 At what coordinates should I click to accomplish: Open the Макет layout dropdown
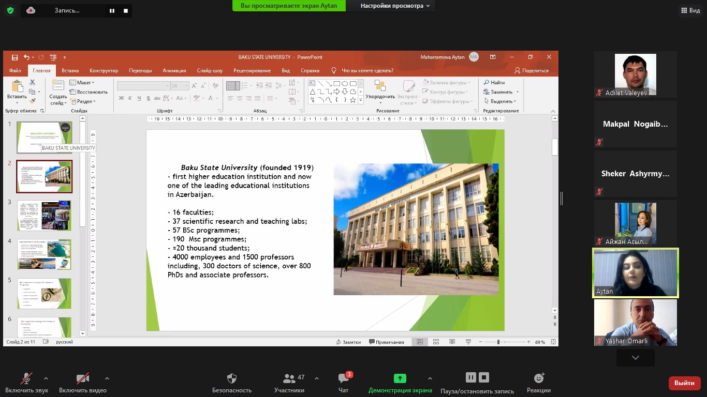pyautogui.click(x=82, y=83)
